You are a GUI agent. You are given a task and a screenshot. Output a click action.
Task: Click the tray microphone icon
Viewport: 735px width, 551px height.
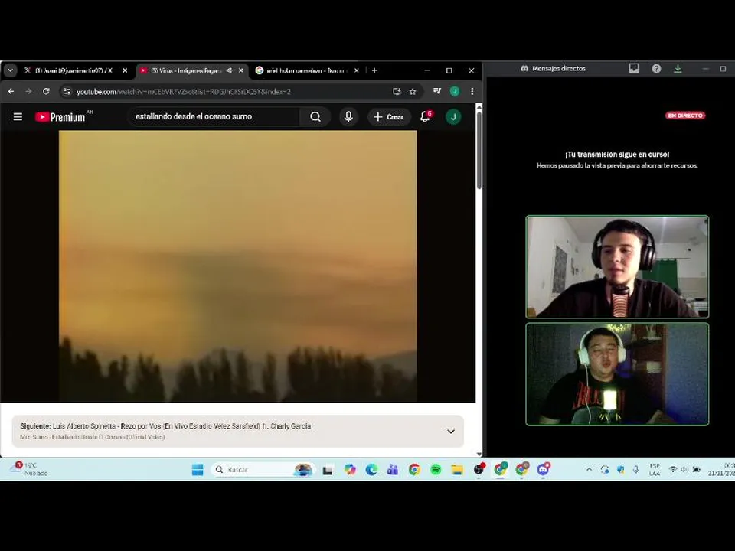click(x=635, y=469)
